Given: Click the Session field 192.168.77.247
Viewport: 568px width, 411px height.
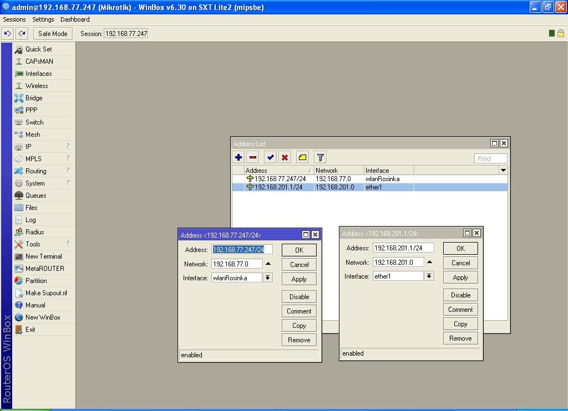Looking at the screenshot, I should 126,34.
